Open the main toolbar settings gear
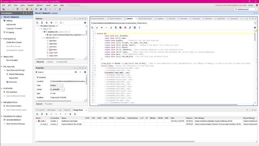 click(x=41, y=9)
